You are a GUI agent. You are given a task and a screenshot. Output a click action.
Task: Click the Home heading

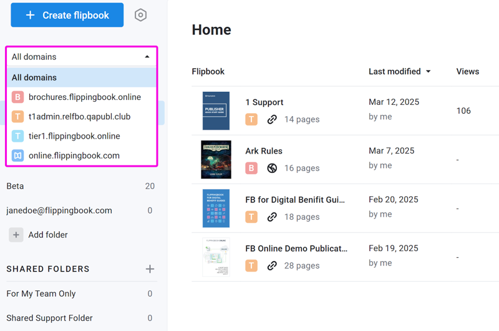[x=211, y=30]
